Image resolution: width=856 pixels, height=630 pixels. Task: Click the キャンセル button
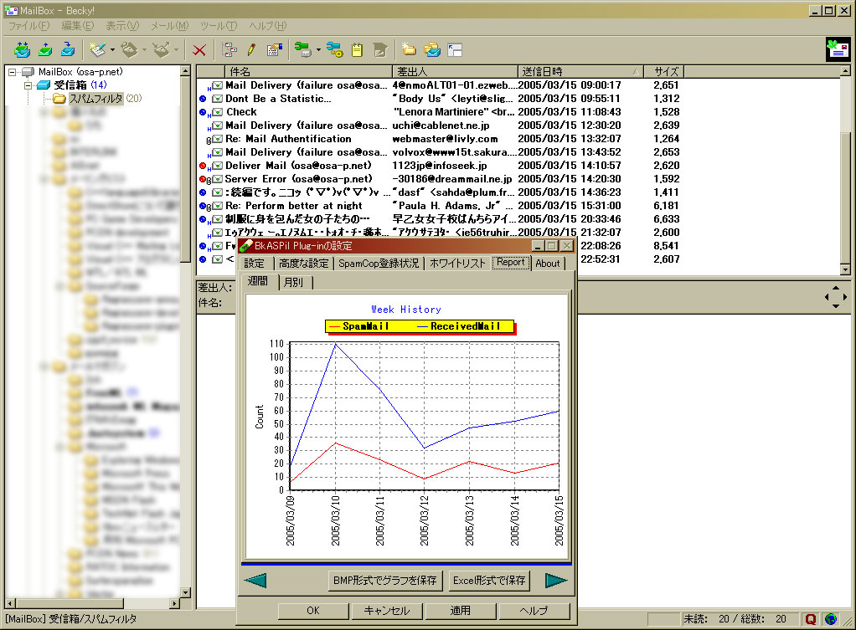pyautogui.click(x=386, y=611)
